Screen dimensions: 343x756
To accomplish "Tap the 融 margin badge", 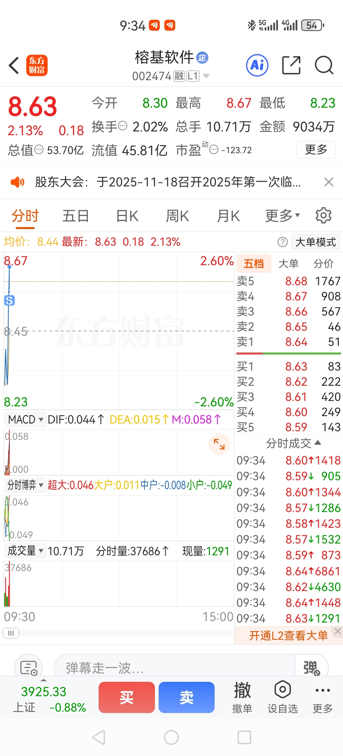I will (x=179, y=76).
